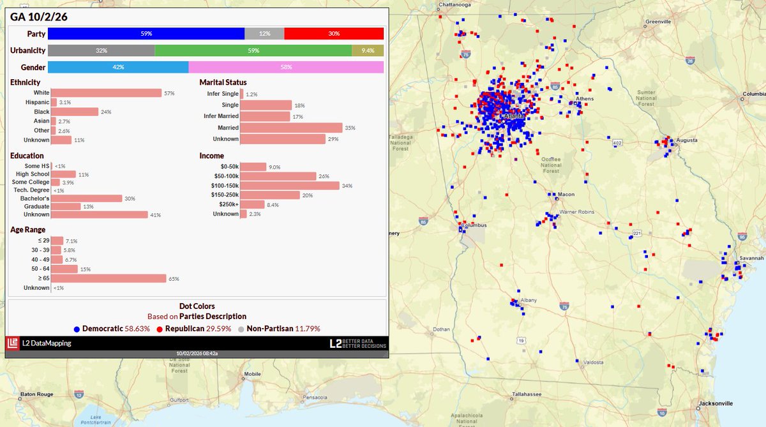Click the $50-100k income bar
Screen dimensions: 766x427
(278, 176)
